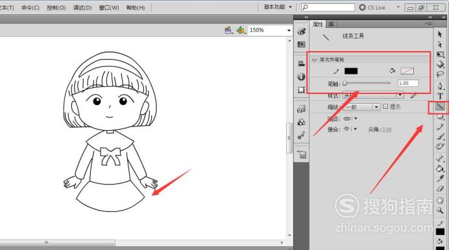
Task: Switch to the 库 tab
Action: pos(332,24)
